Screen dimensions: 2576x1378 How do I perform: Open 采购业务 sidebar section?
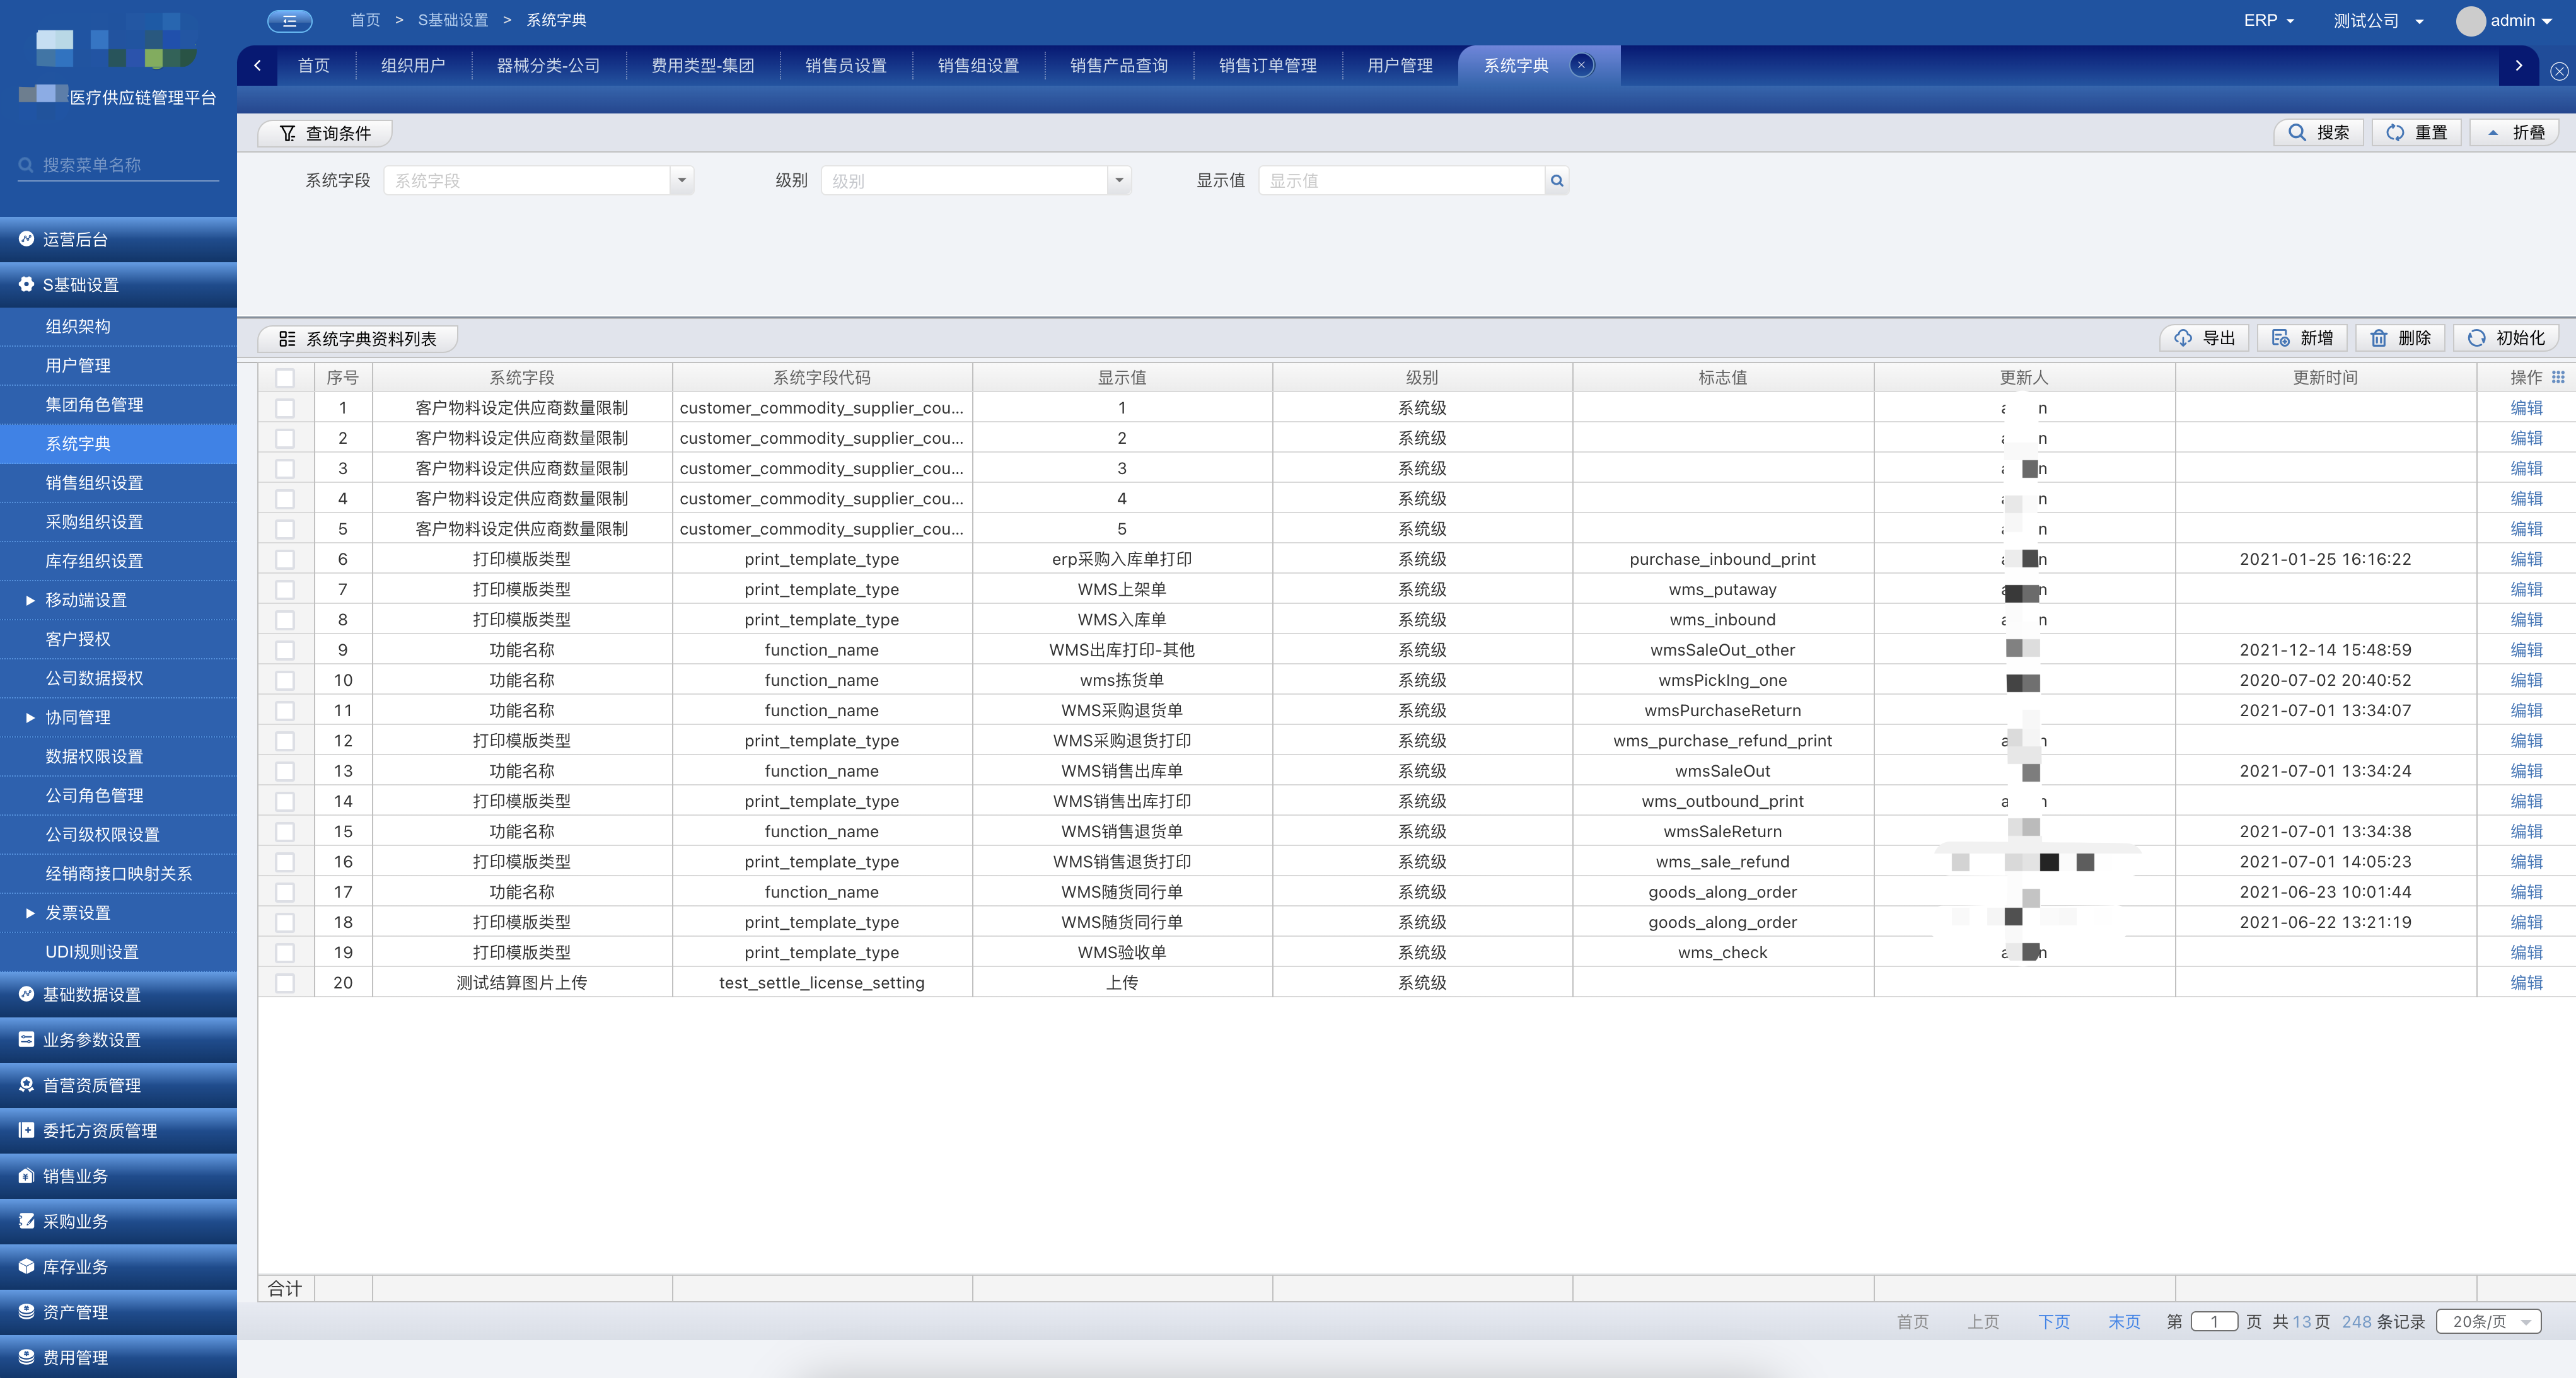tap(118, 1221)
